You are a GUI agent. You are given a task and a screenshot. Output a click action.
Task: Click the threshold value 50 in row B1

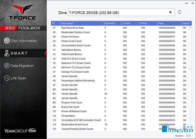106,94
